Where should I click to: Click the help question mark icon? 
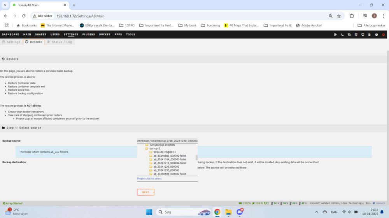coord(376,35)
